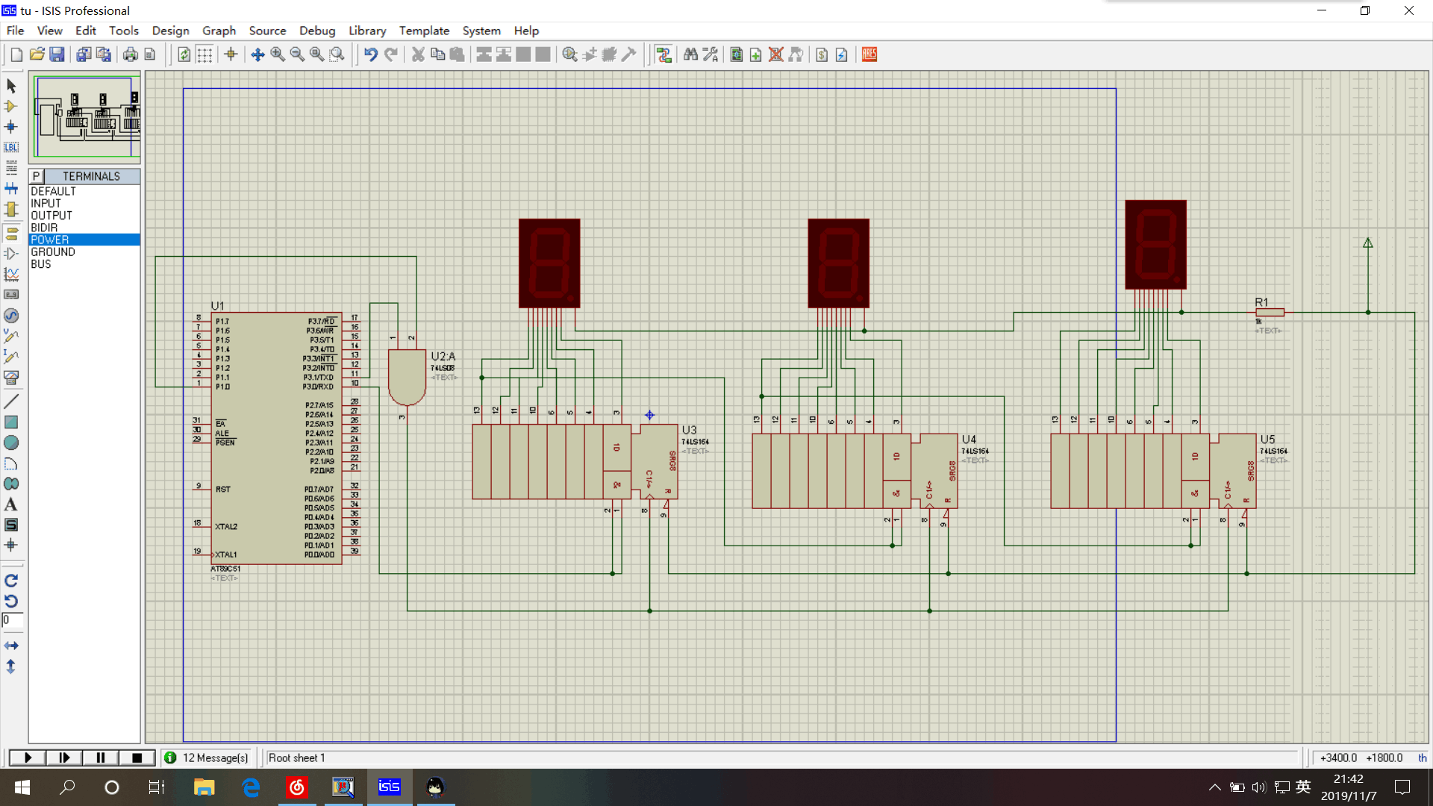Cut the selection to clipboard
Viewport: 1433px width, 806px height.
tap(418, 54)
